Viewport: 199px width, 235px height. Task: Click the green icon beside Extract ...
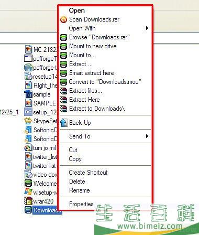63,64
